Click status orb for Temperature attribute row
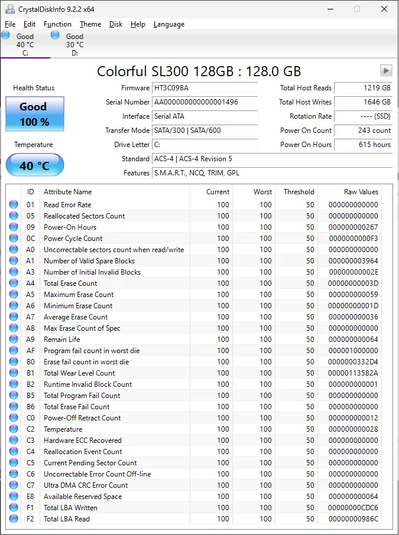The width and height of the screenshot is (399, 535). (14, 429)
